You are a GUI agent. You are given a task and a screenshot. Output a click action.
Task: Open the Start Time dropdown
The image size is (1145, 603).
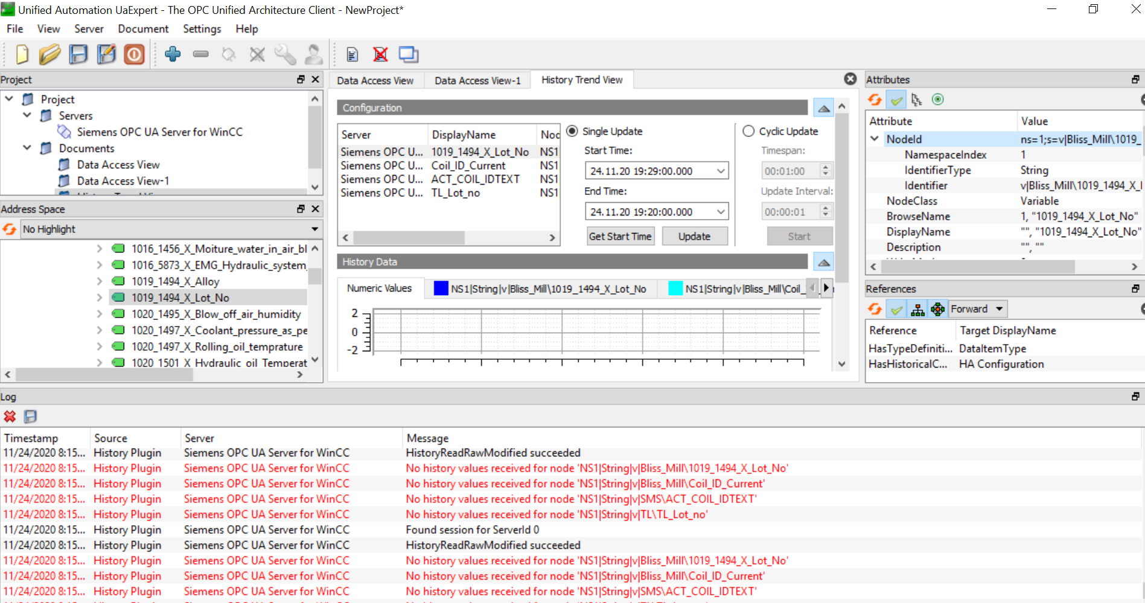(x=721, y=171)
